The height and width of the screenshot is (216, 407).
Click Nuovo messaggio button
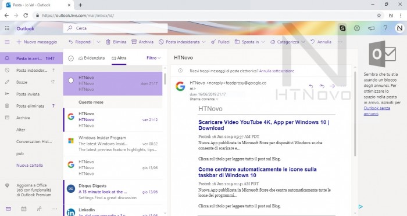click(x=37, y=42)
